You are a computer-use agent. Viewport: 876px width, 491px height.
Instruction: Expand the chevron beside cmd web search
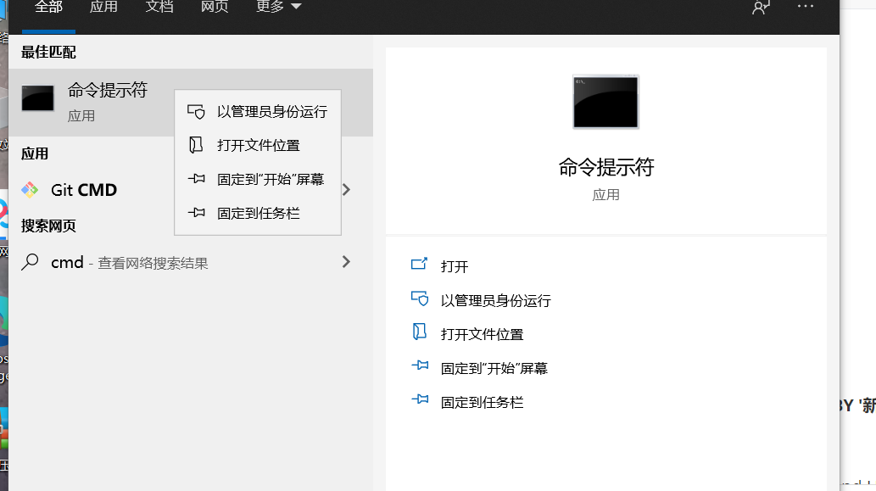coord(346,262)
